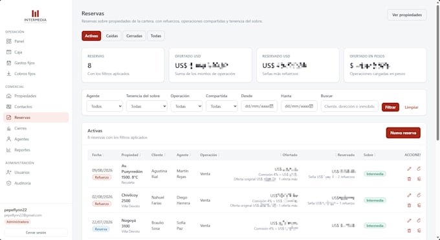Switch to the Activas tab

pyautogui.click(x=91, y=36)
